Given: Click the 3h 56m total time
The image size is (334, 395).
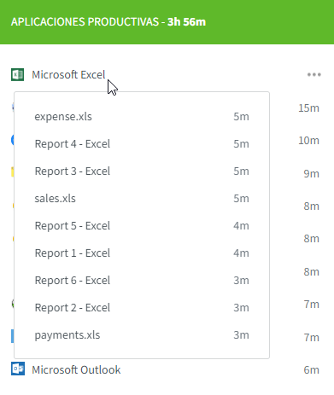Looking at the screenshot, I should coord(186,22).
